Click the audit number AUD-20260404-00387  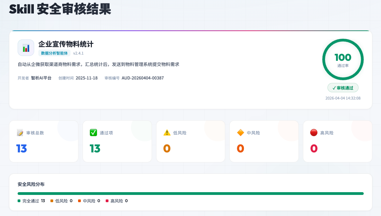tap(143, 78)
